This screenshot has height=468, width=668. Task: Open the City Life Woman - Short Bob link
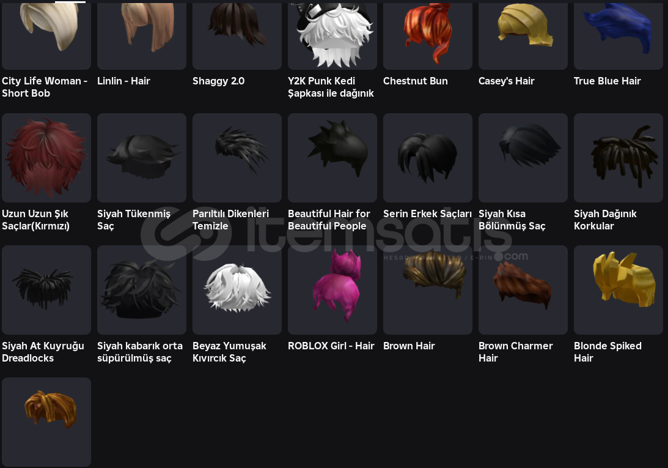coord(44,87)
